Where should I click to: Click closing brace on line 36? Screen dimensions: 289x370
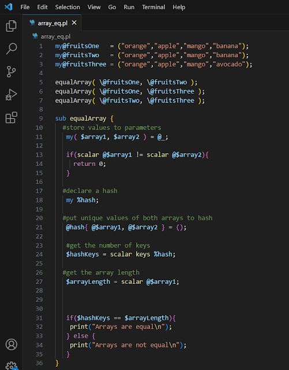click(x=57, y=363)
